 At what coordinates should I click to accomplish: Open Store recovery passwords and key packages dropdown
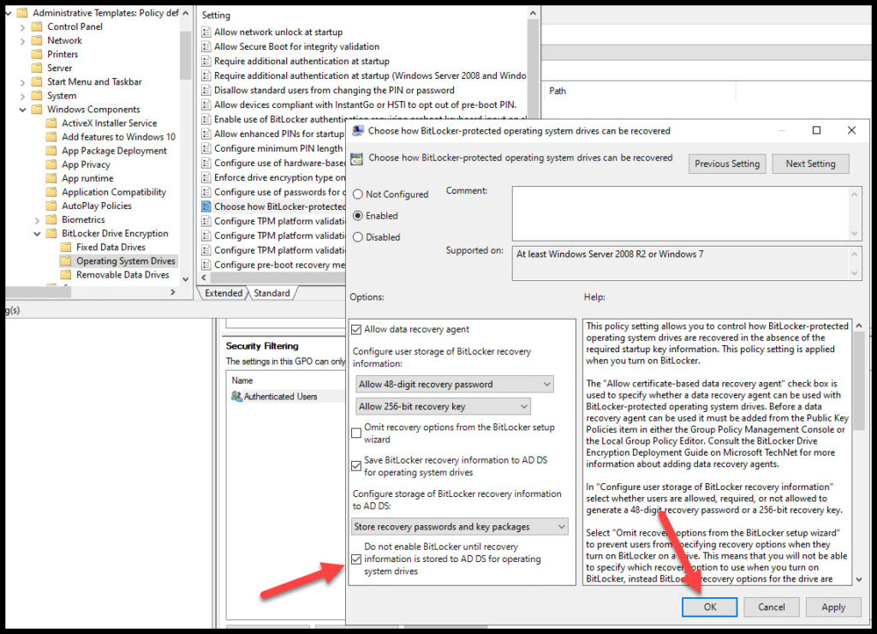[x=460, y=527]
